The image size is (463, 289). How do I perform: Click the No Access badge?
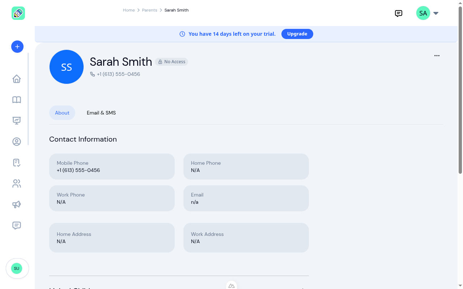coord(171,62)
